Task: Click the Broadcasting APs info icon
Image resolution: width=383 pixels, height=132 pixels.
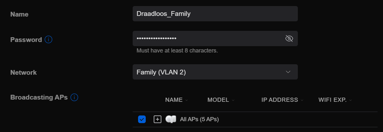Action: pos(74,97)
